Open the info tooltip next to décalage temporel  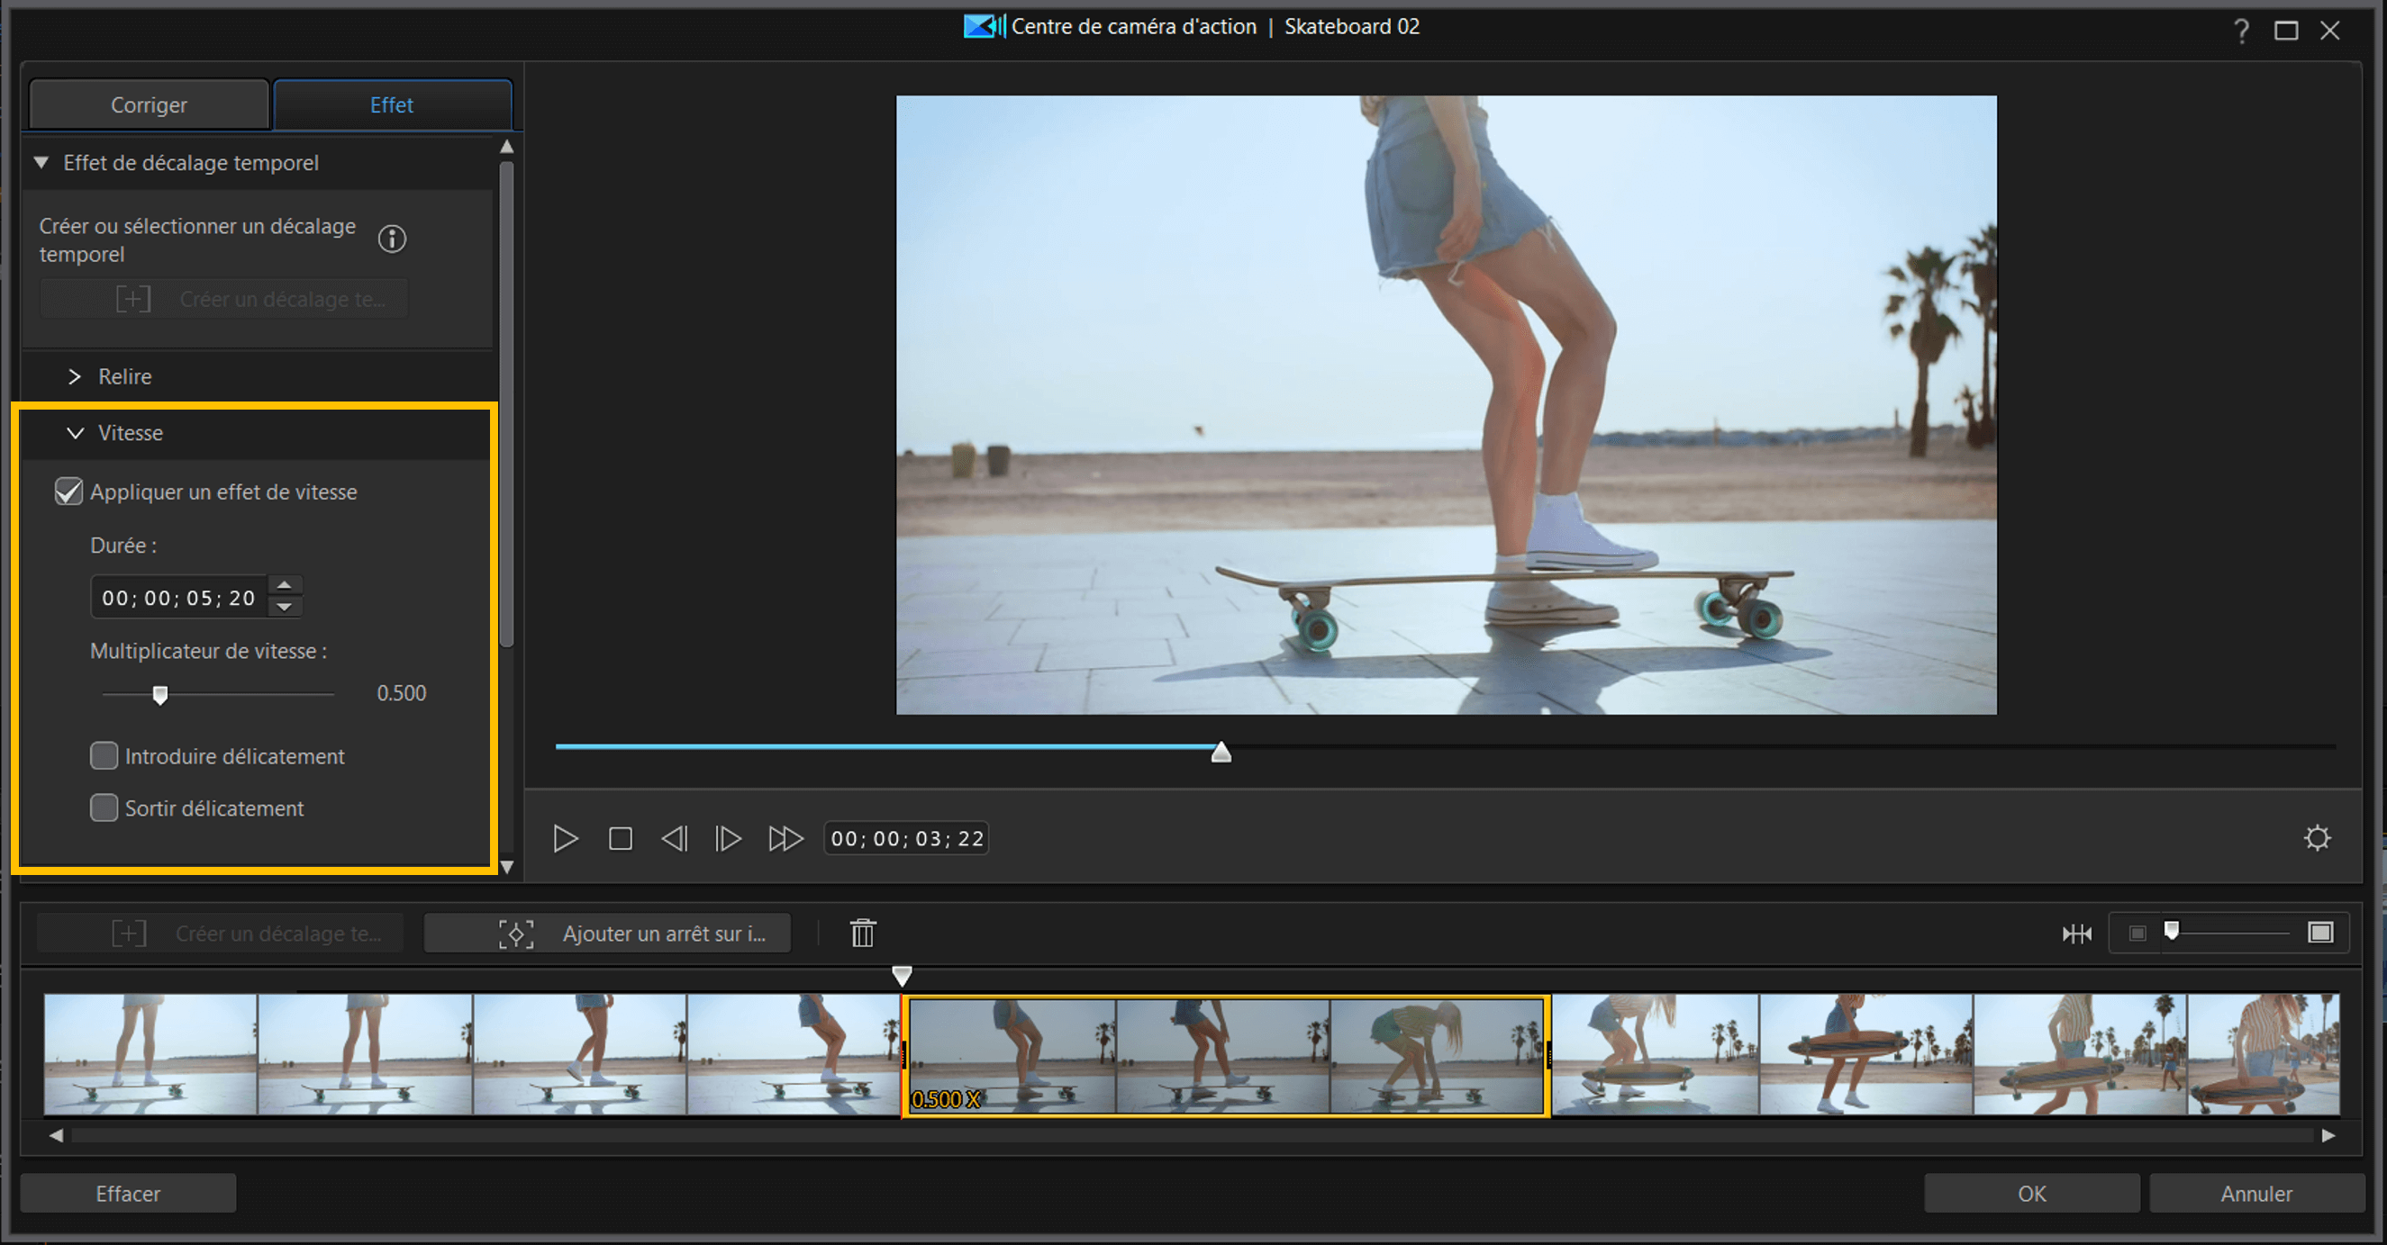(392, 239)
